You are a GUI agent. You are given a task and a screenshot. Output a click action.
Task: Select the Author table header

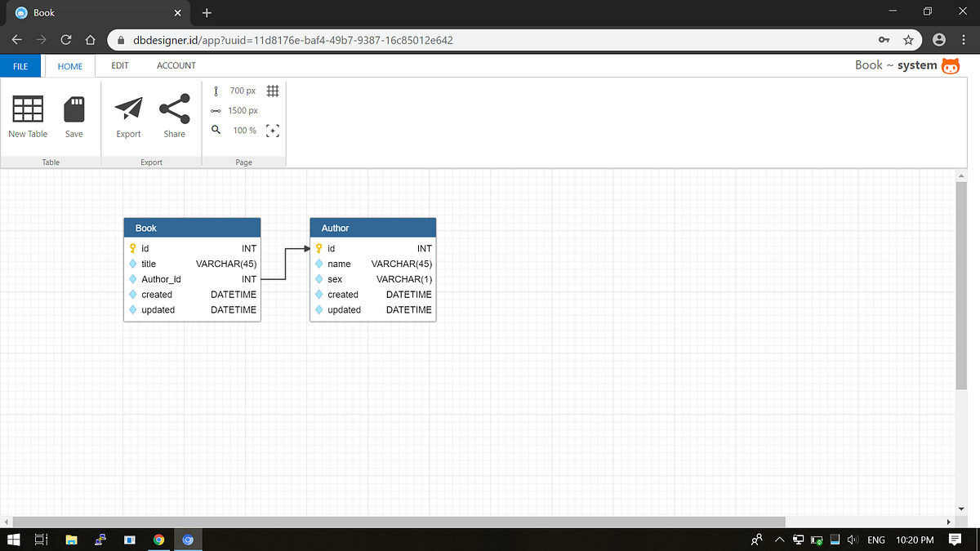pyautogui.click(x=373, y=228)
